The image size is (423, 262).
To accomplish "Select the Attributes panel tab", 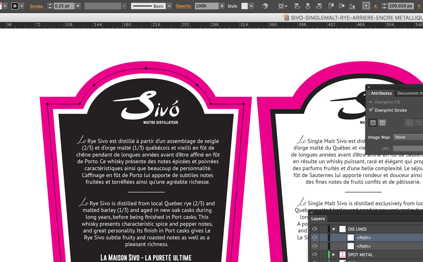I will click(381, 93).
